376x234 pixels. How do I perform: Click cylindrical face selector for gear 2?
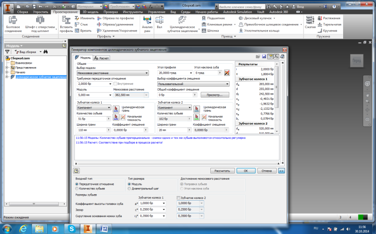[x=197, y=109]
